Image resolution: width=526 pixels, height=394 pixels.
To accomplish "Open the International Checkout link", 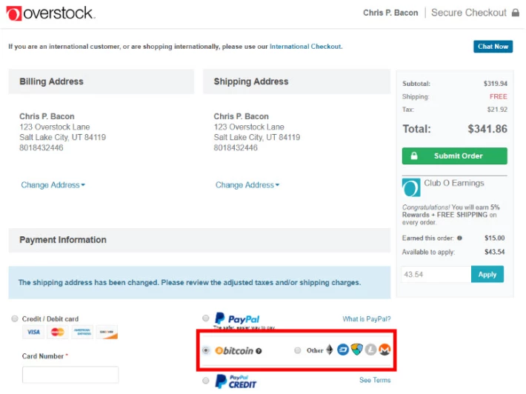I will click(305, 47).
